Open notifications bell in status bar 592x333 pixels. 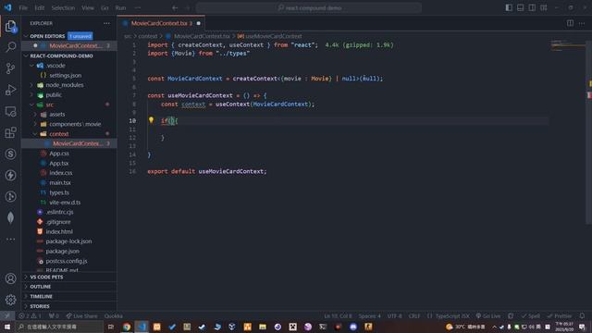point(582,315)
